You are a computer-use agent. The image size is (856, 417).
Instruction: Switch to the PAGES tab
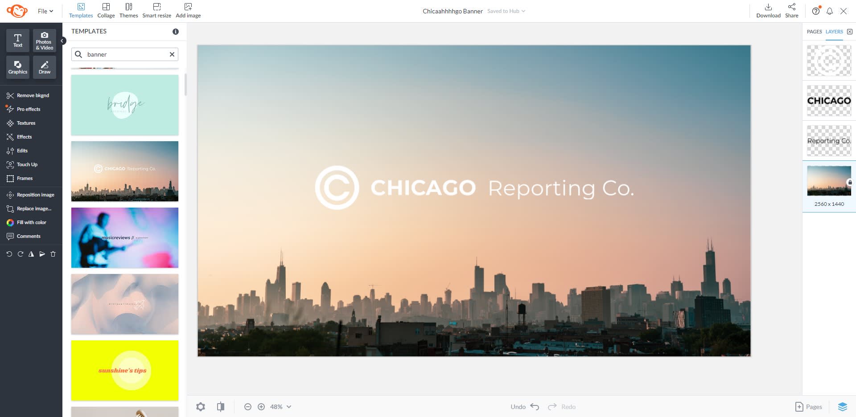pyautogui.click(x=814, y=32)
